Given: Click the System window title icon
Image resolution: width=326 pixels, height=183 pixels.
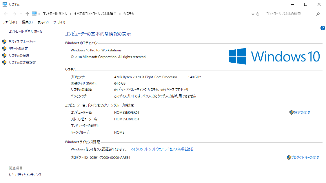Looking at the screenshot, I should click(x=5, y=4).
